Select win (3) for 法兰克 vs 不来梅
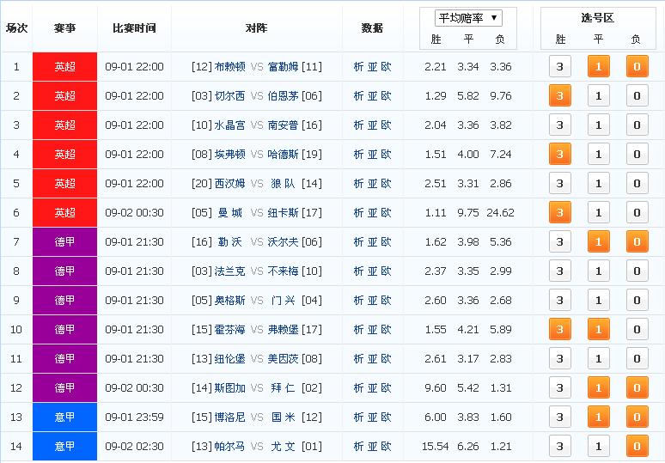 click(x=560, y=271)
